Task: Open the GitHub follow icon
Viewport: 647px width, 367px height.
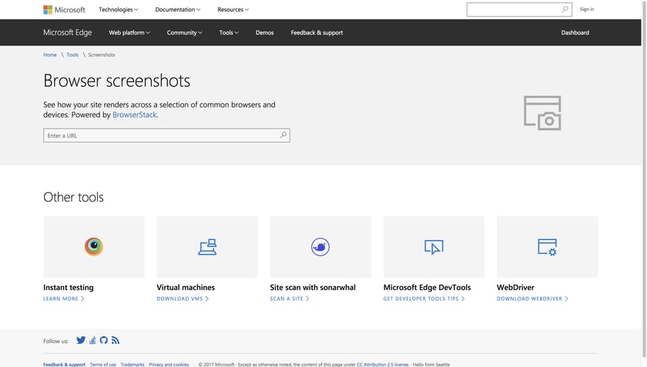Action: pos(103,340)
